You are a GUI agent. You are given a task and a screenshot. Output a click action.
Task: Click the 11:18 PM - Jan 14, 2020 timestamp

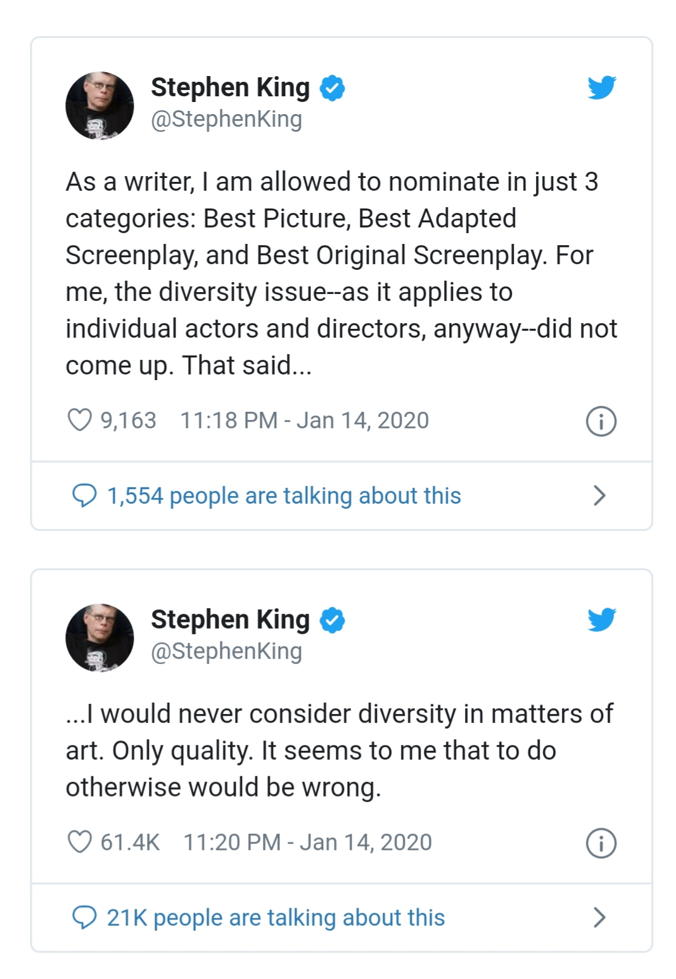point(304,421)
